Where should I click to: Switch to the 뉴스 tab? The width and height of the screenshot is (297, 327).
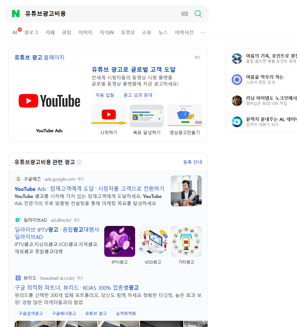point(163,32)
